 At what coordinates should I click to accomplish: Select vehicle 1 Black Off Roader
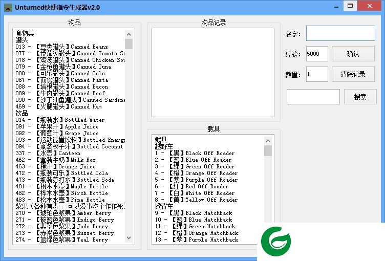click(195, 153)
